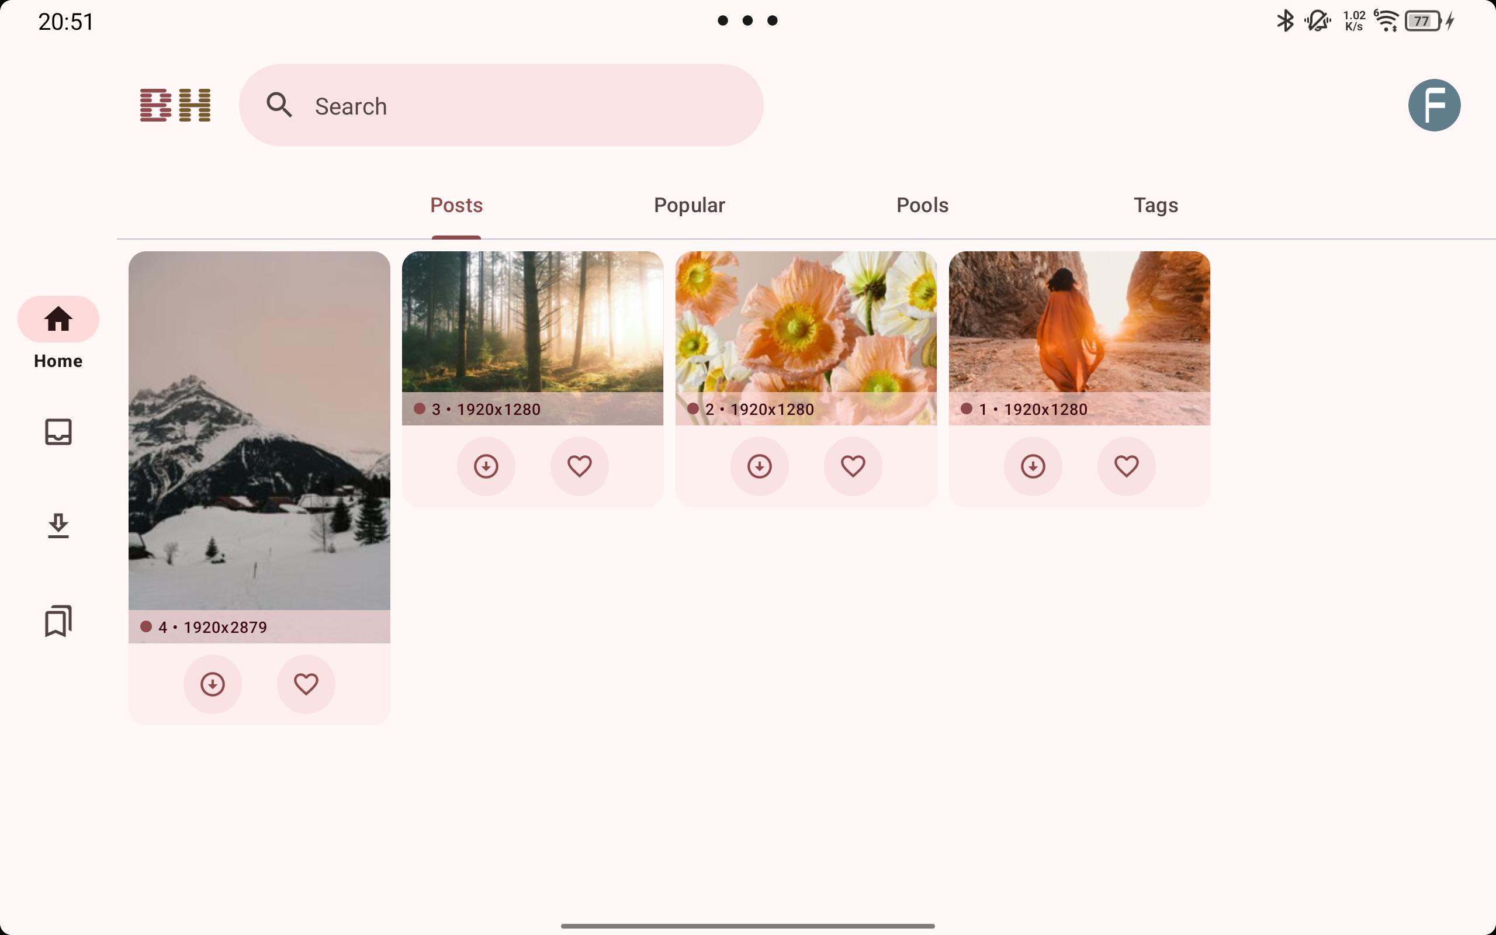1496x935 pixels.
Task: Favorite post 2 with heart
Action: [x=853, y=466]
